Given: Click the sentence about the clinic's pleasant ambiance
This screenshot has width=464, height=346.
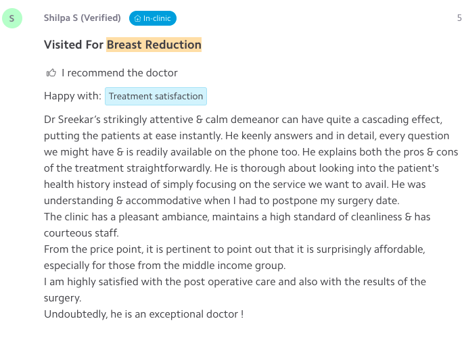Looking at the screenshot, I should click(237, 217).
